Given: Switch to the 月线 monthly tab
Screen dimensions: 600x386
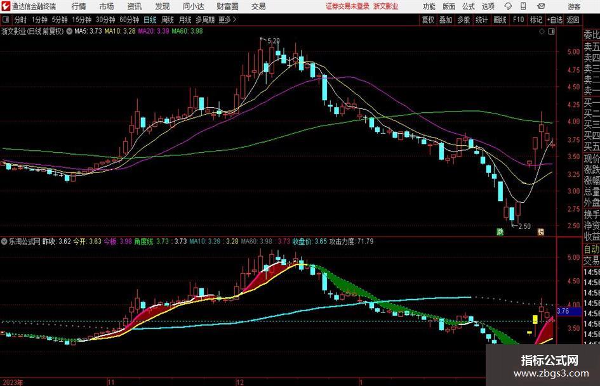Looking at the screenshot, I should (185, 20).
